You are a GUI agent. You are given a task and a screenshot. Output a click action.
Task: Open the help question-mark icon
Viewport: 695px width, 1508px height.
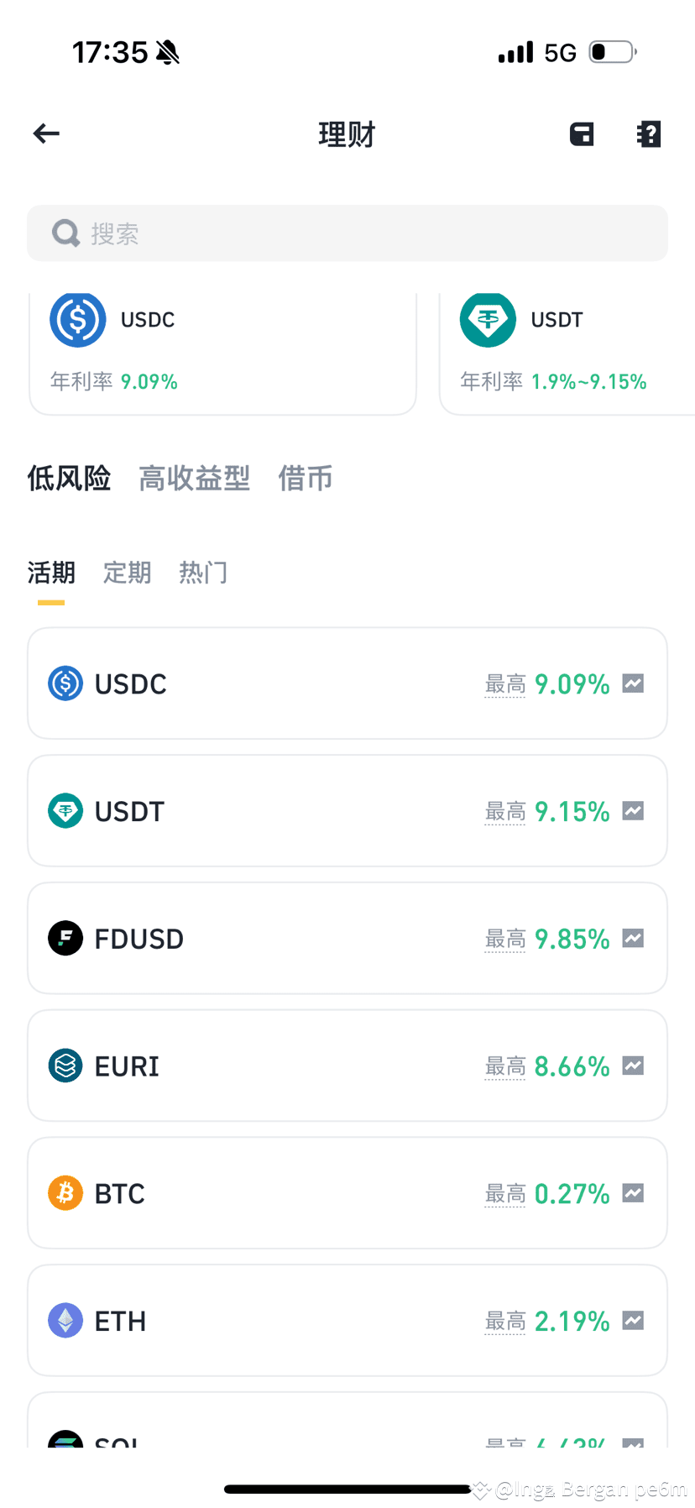coord(649,134)
